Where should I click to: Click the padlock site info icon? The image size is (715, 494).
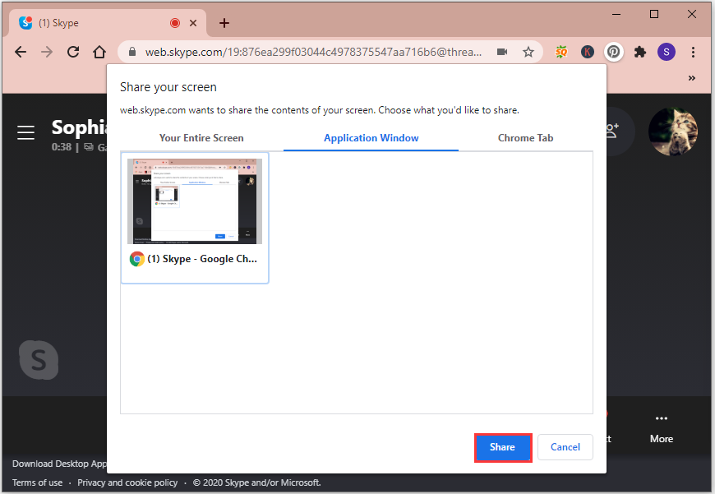click(132, 52)
